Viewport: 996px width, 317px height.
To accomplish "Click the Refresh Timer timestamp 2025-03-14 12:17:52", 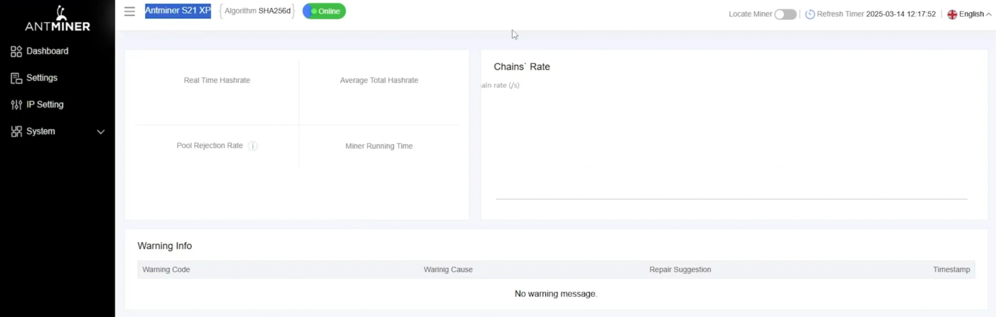I will pos(901,14).
